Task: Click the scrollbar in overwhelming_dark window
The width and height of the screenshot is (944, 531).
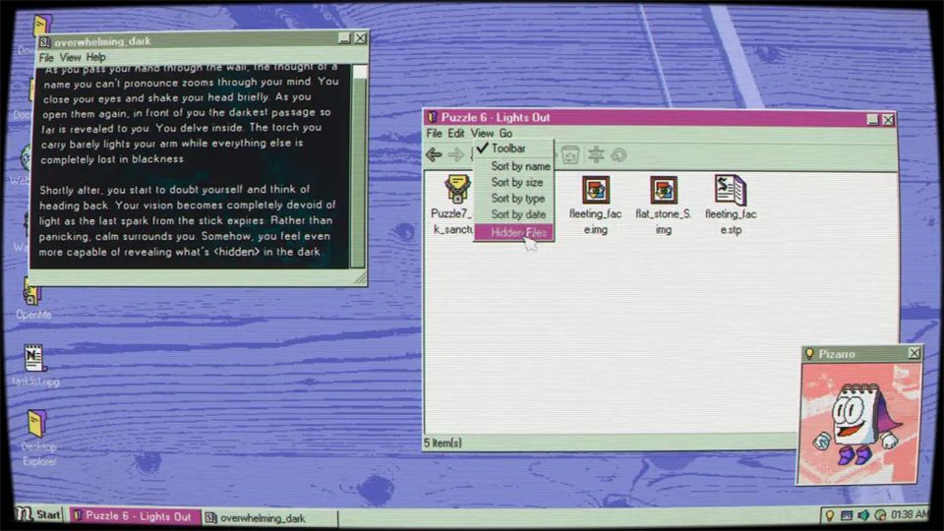Action: [x=359, y=165]
